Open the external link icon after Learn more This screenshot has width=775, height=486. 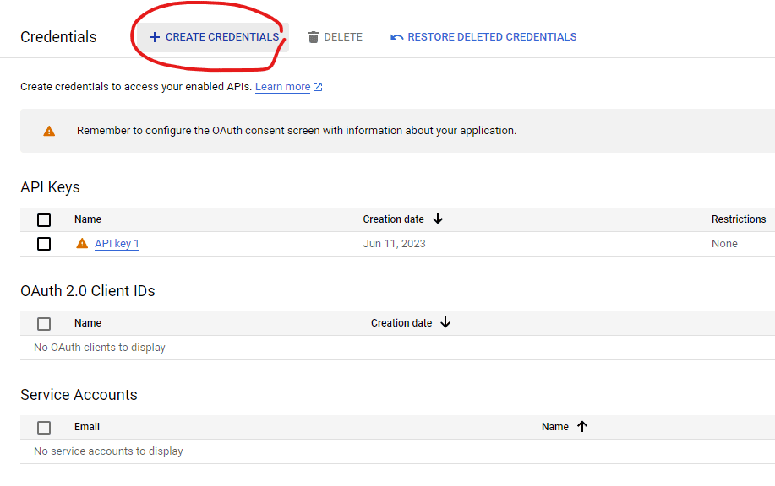[x=316, y=86]
